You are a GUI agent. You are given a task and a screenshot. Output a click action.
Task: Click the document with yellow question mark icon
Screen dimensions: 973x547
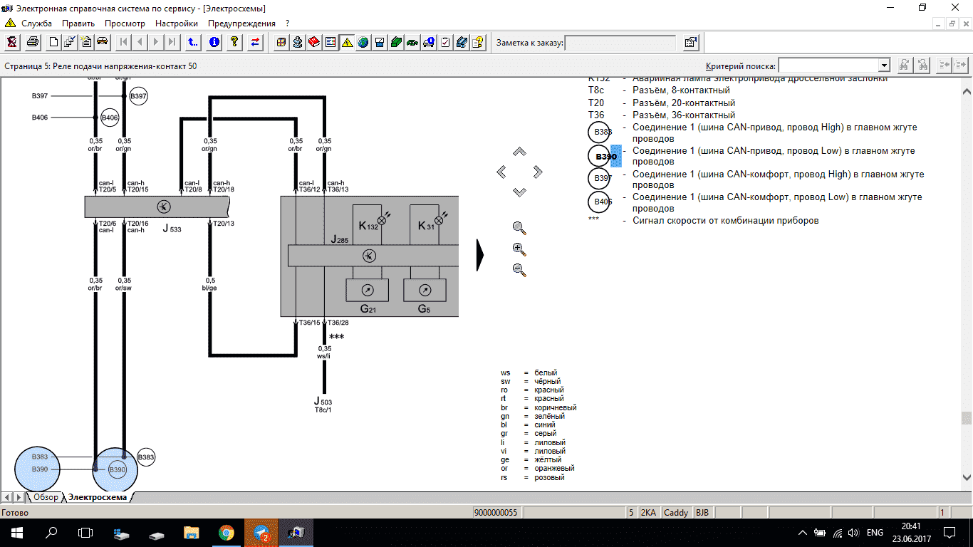tap(478, 42)
